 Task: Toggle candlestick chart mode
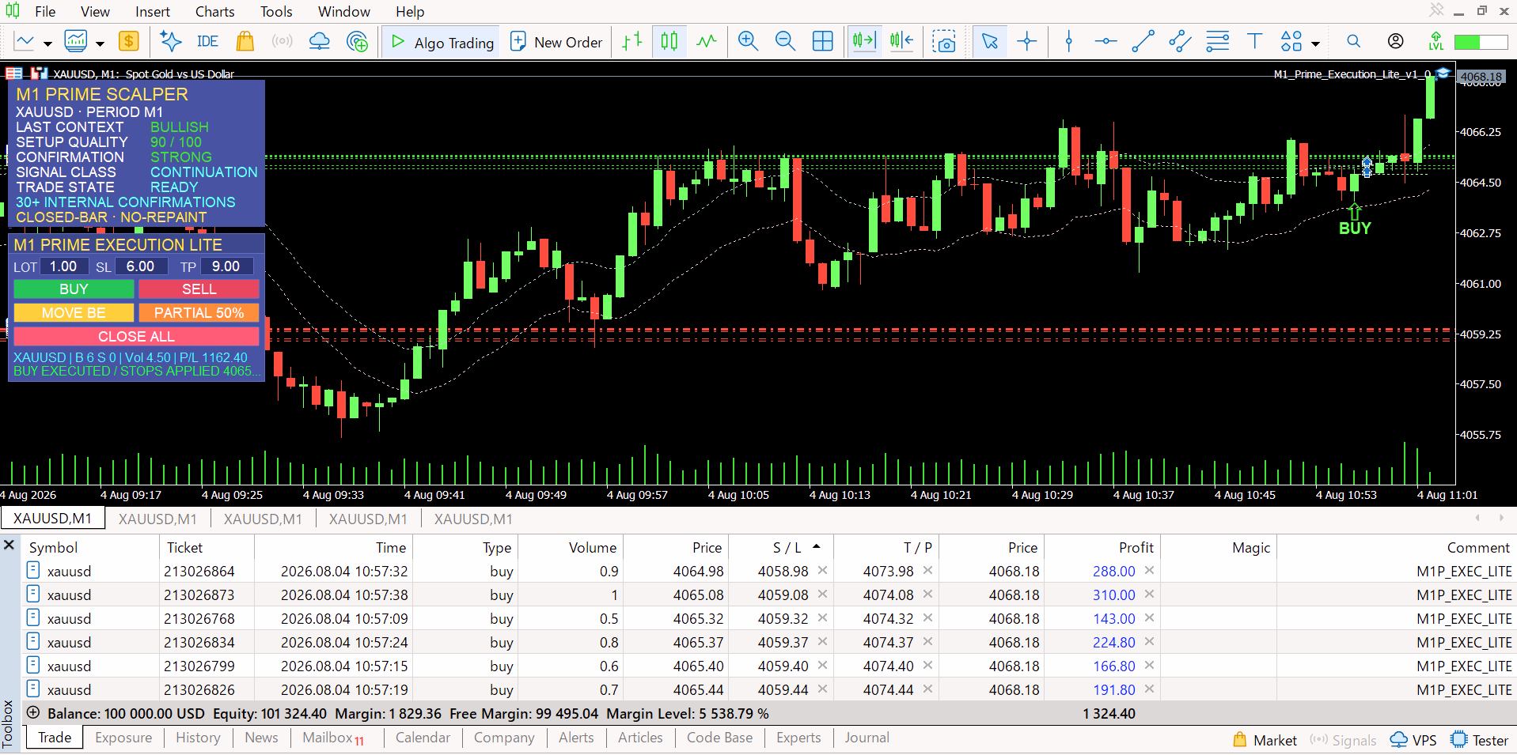669,42
